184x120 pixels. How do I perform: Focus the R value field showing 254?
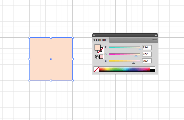147,47
